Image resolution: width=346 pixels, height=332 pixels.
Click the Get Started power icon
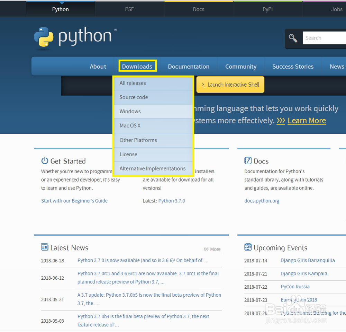coord(45,161)
